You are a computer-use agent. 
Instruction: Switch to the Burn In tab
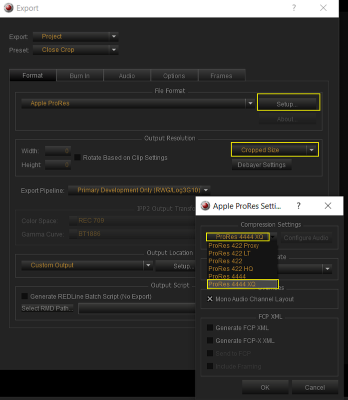coord(80,75)
